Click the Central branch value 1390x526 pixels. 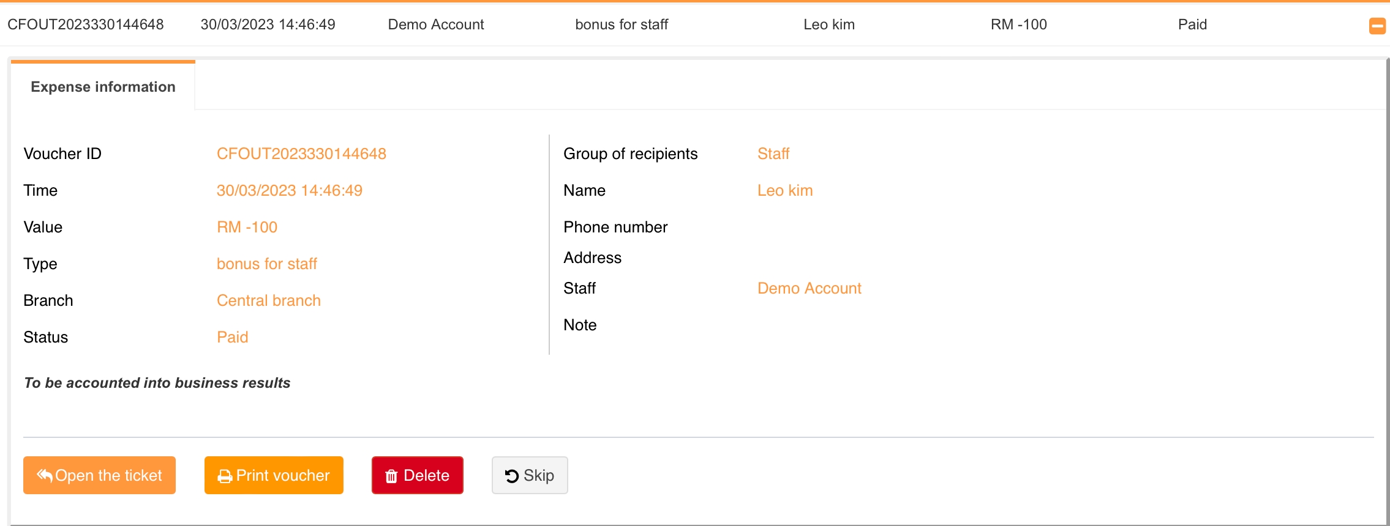point(268,300)
